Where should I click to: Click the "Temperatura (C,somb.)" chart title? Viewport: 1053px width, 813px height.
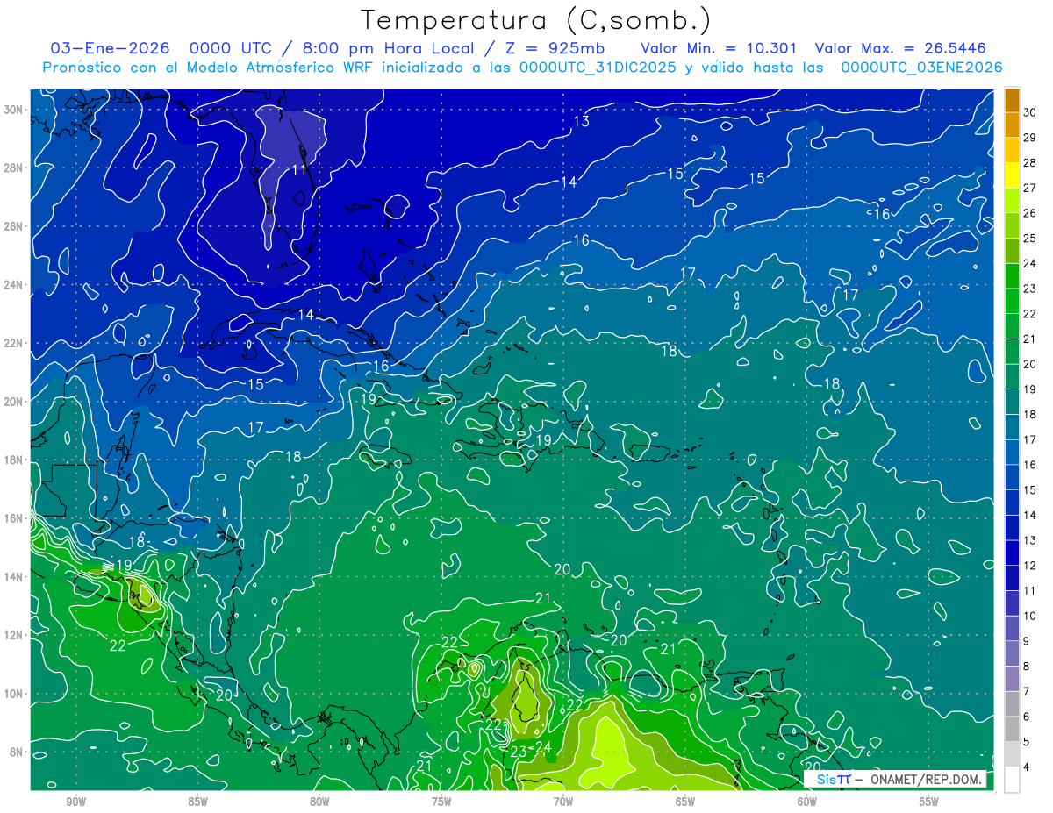(x=535, y=19)
